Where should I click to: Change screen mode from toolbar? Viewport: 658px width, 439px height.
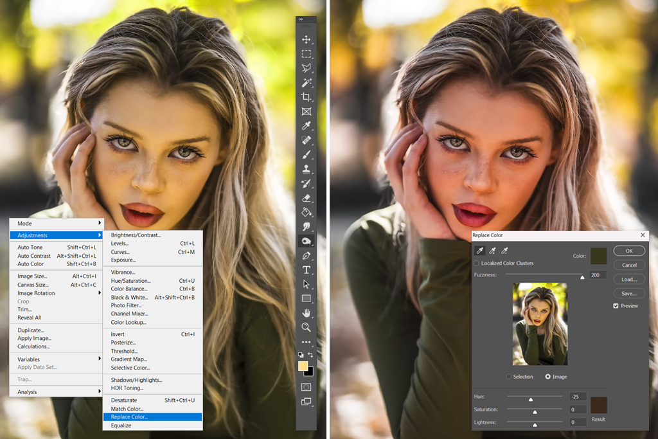[307, 402]
